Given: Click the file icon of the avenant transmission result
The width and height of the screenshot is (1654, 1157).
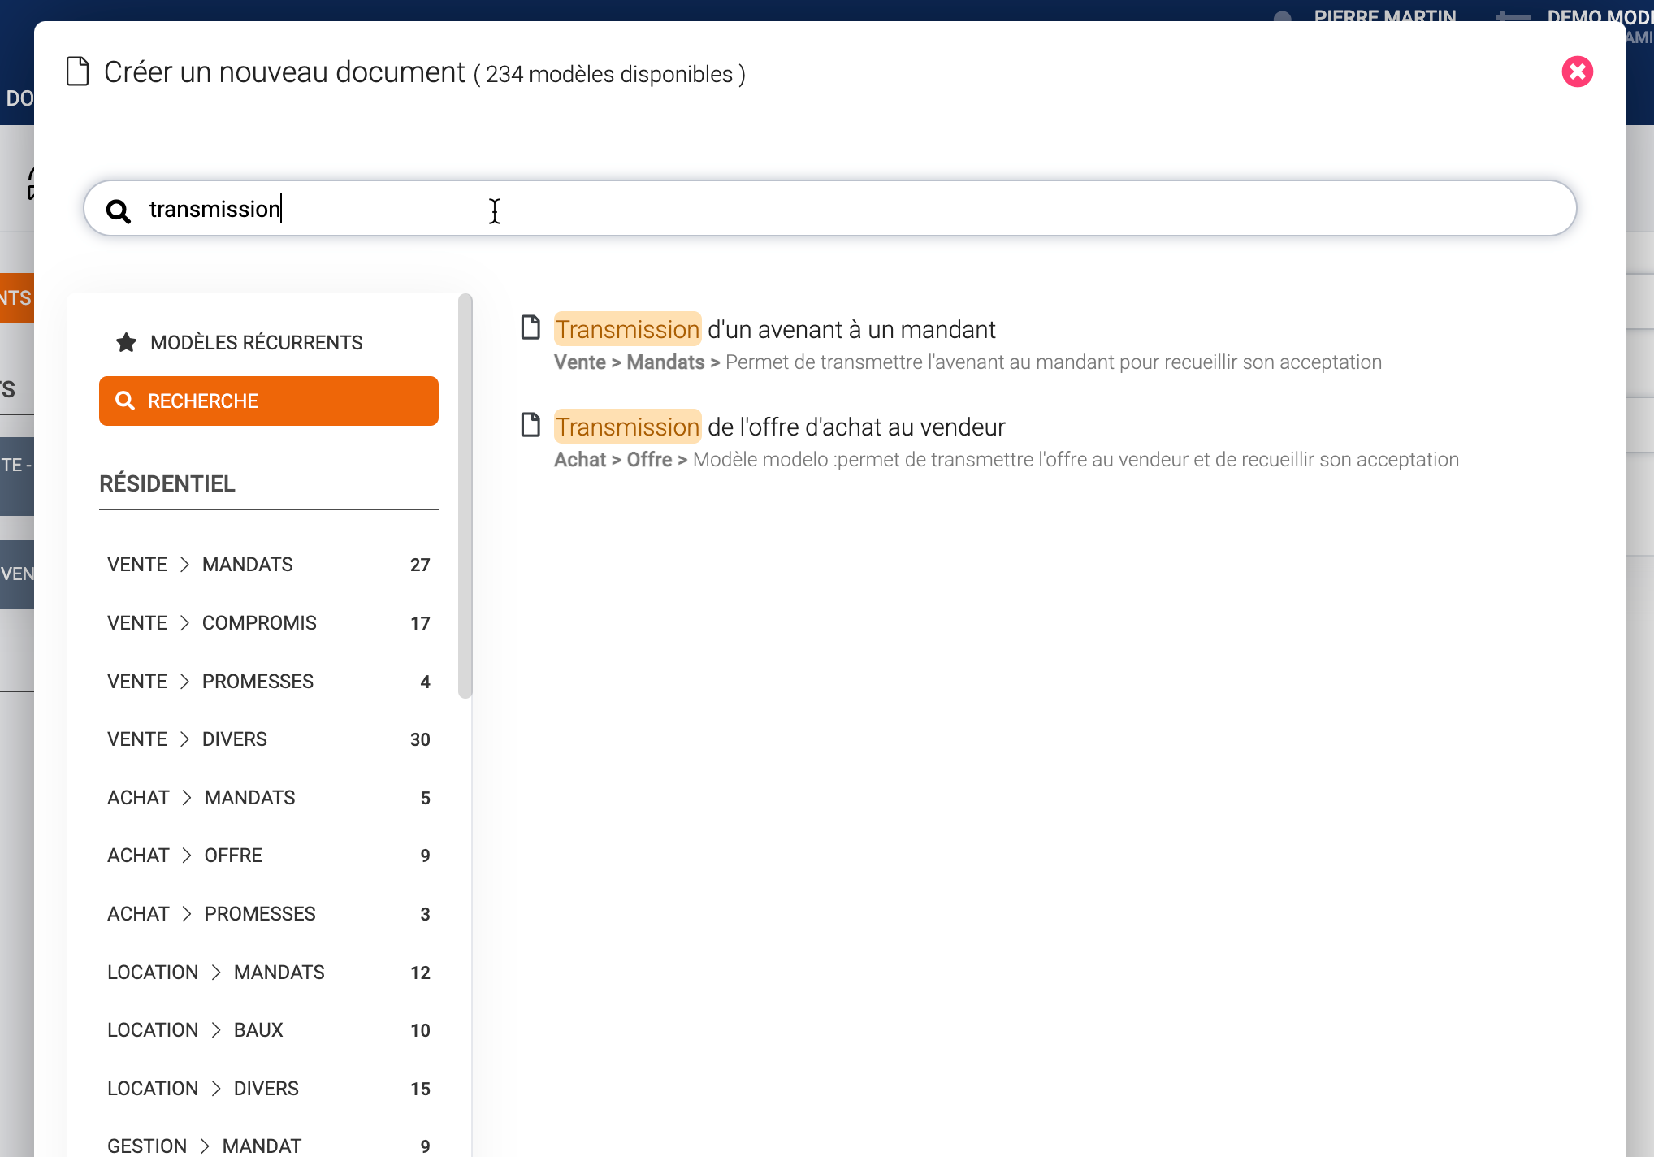Looking at the screenshot, I should (530, 327).
